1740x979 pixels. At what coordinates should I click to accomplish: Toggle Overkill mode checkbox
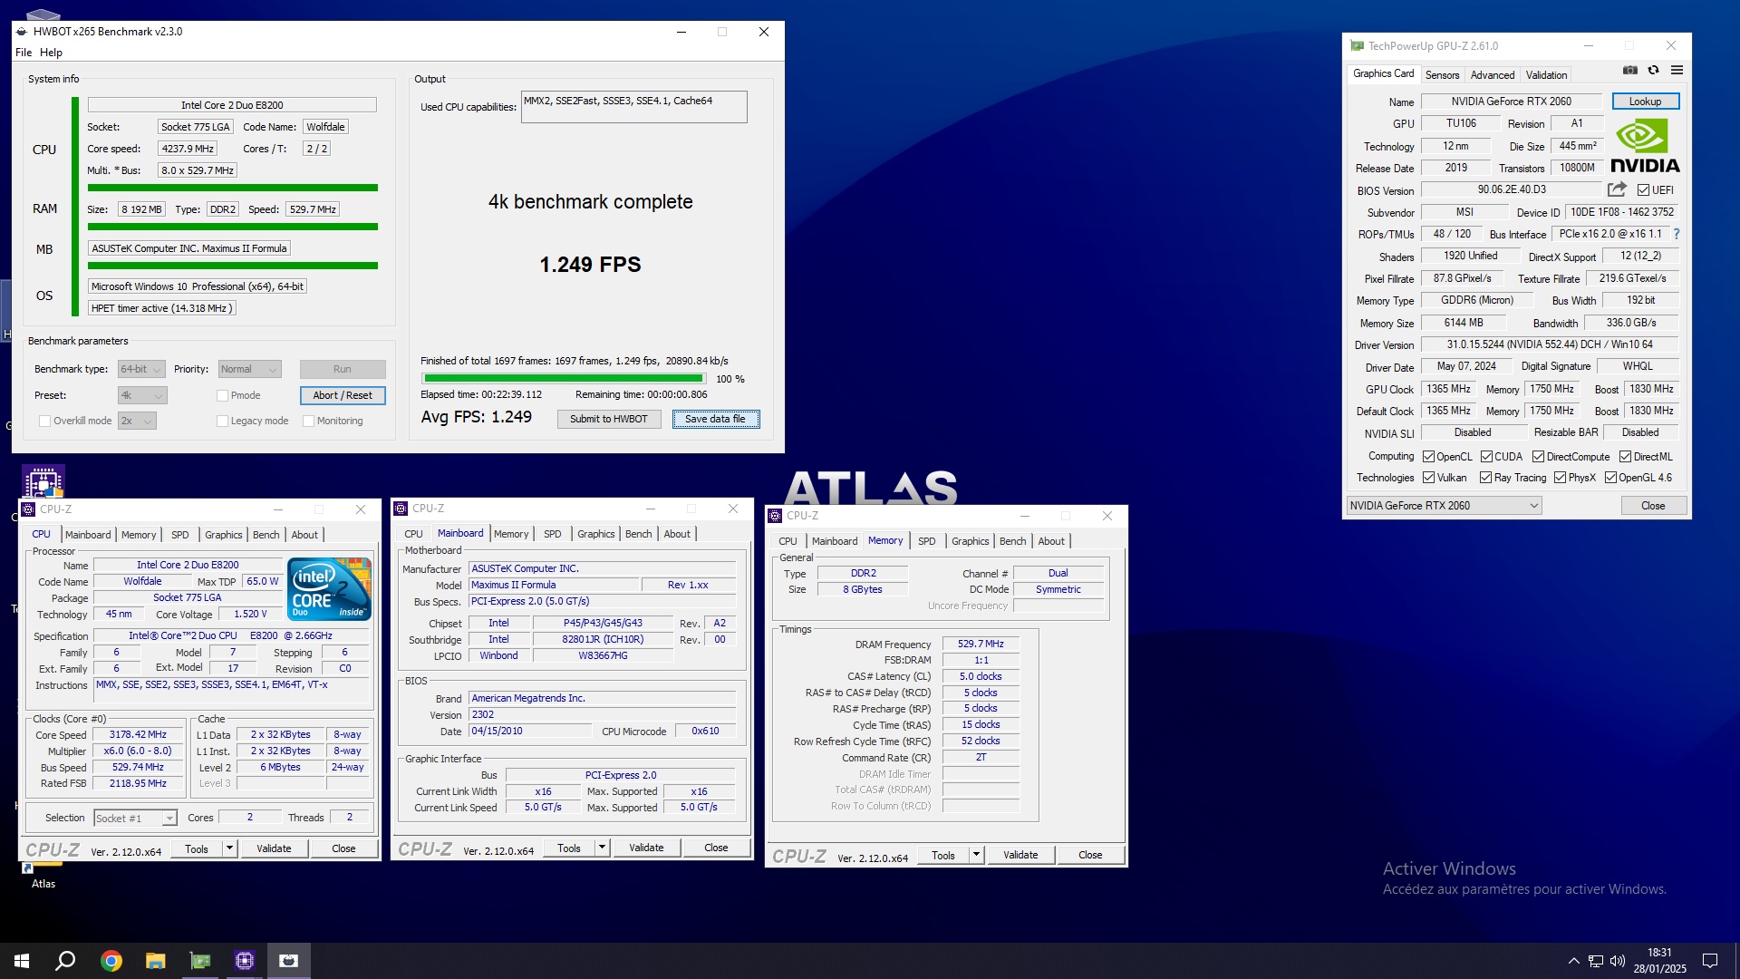(x=44, y=421)
